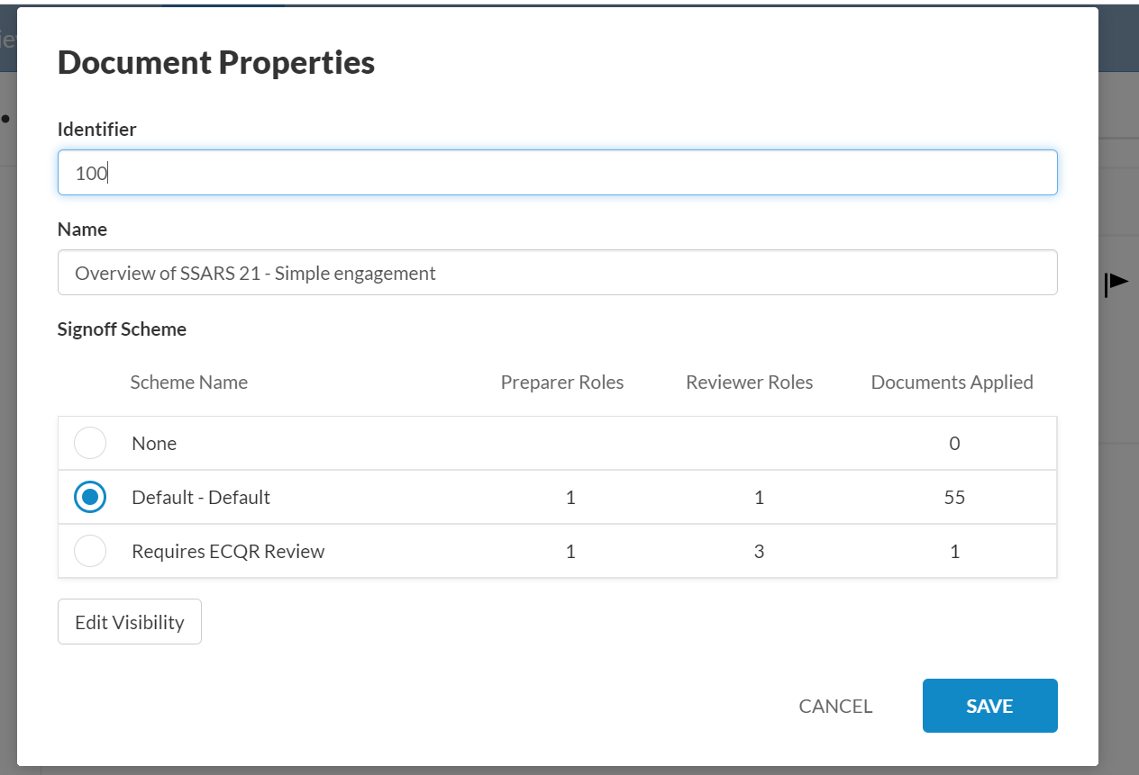
Task: Click the Requires ECQR Review row
Action: (x=360, y=550)
